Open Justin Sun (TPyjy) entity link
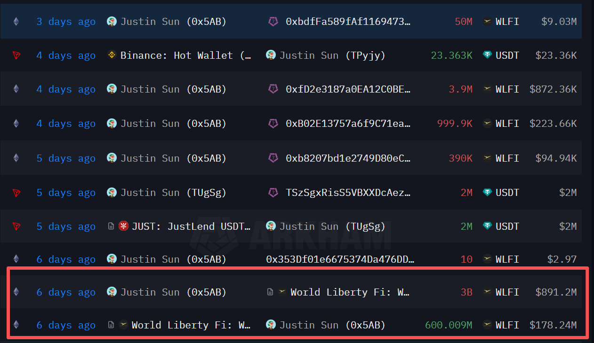This screenshot has height=343, width=594. pyautogui.click(x=332, y=55)
